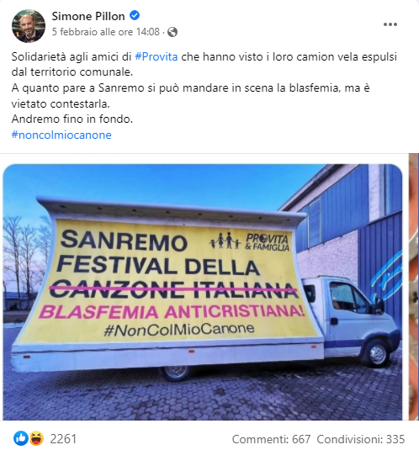419x450 pixels.
Task: Click the SANREMO headline on the billboard
Action: pyautogui.click(x=124, y=241)
